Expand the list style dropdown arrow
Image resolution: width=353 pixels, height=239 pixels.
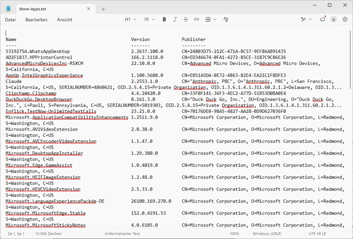pos(153,19)
